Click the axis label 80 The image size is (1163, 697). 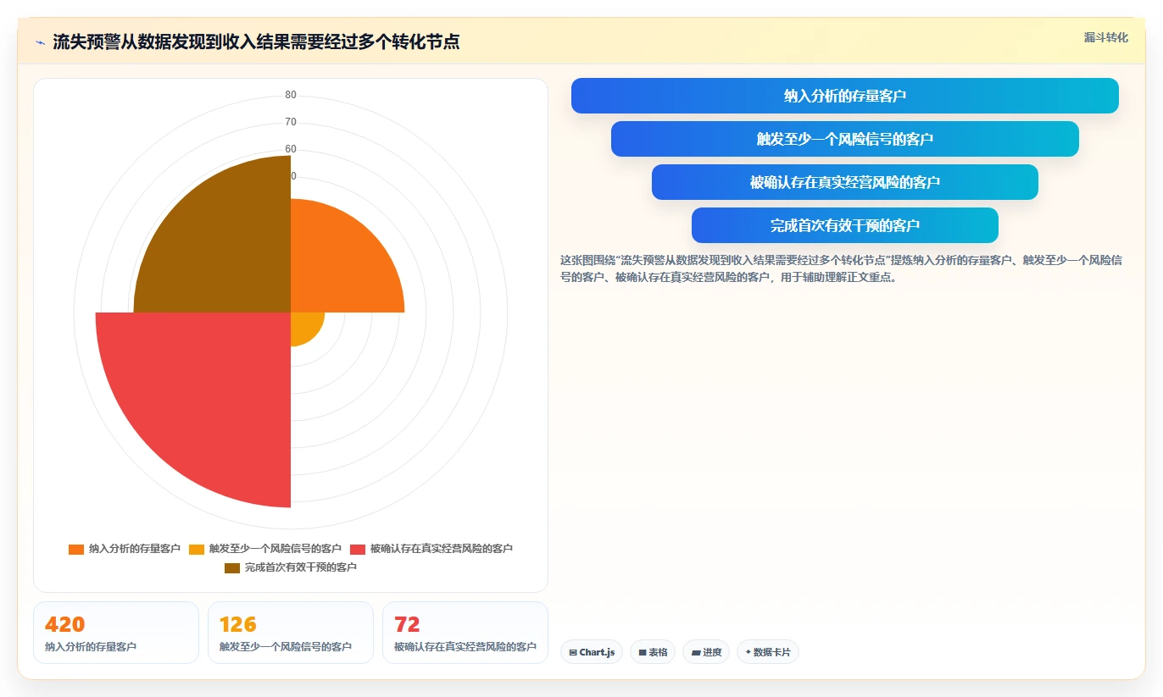pos(291,95)
